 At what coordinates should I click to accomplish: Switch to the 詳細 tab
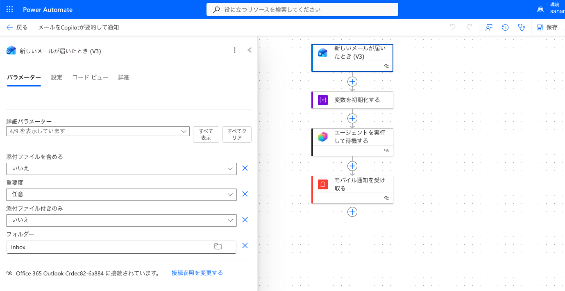(x=124, y=77)
